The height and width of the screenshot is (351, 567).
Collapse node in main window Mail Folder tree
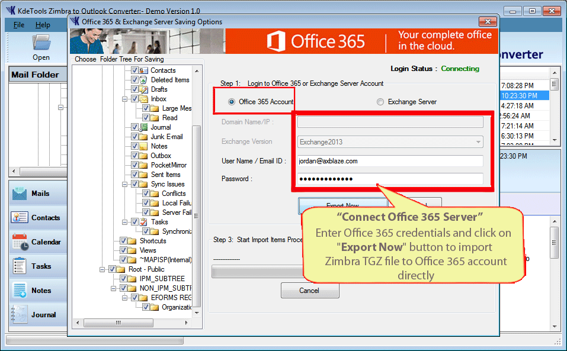coord(61,107)
